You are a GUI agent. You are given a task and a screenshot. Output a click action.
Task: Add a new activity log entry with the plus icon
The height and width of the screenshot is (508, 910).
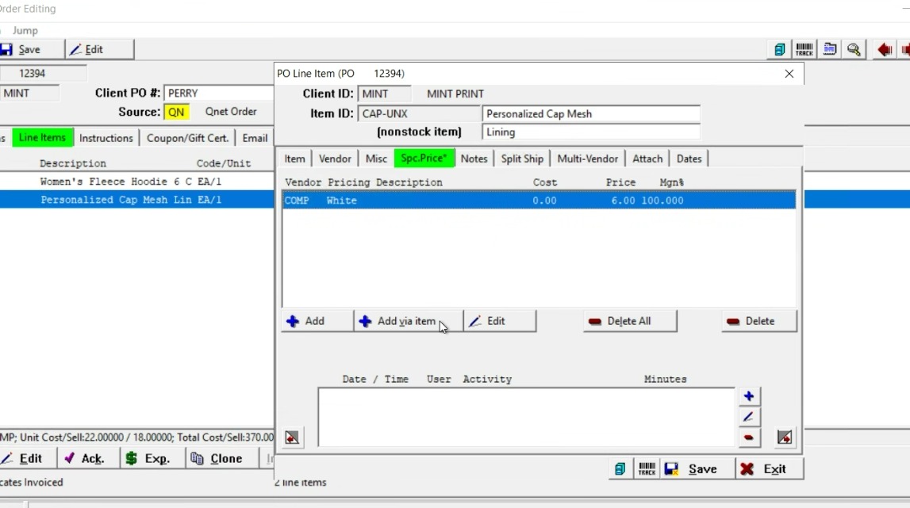[x=749, y=396]
